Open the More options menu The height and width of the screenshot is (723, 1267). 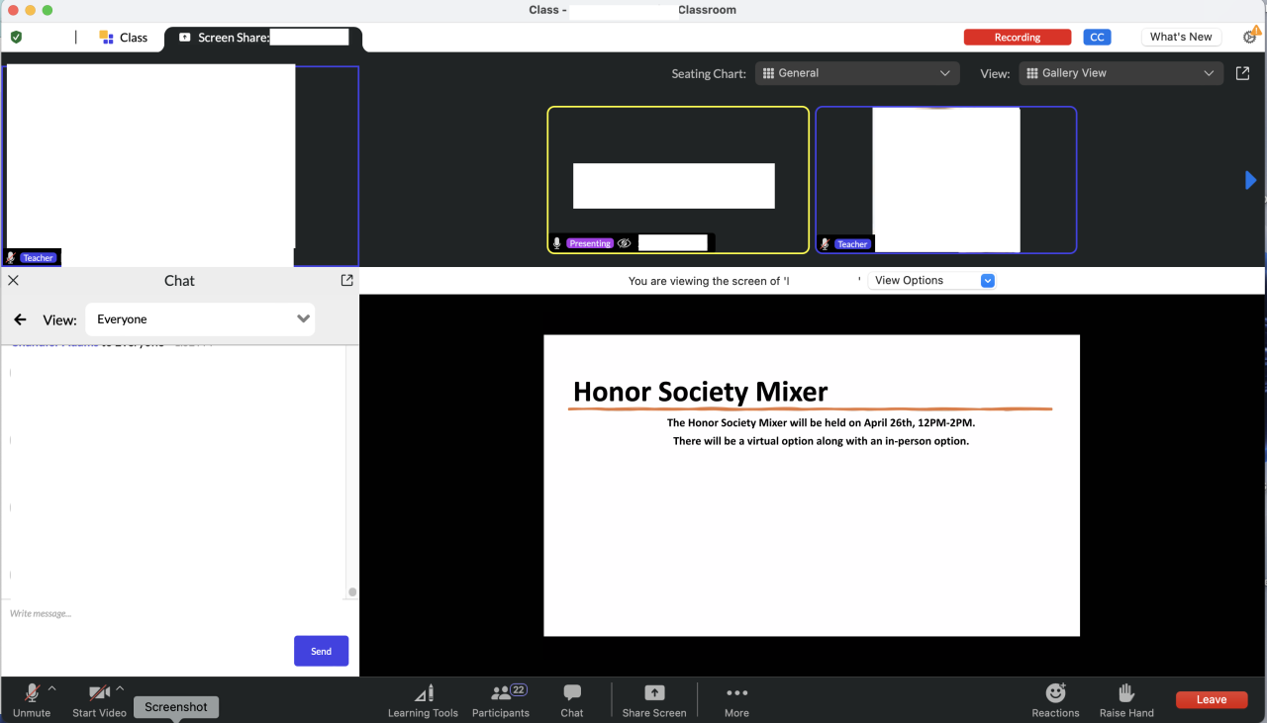click(x=736, y=699)
